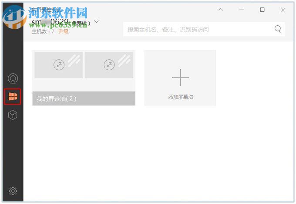This screenshot has height=204, width=296.
Task: Maximize the application window
Action: point(262,10)
